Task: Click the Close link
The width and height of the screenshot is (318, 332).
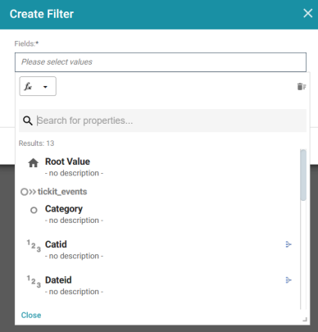Action: click(31, 315)
